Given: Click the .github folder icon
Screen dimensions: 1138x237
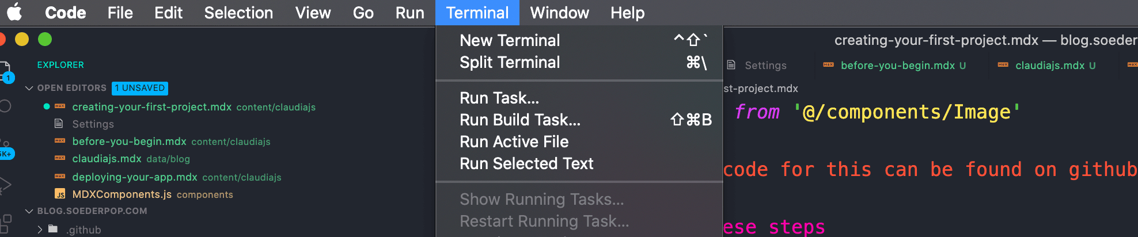Looking at the screenshot, I should pos(53,229).
